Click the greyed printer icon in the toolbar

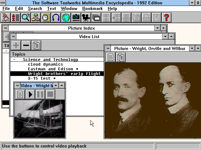(x=146, y=17)
